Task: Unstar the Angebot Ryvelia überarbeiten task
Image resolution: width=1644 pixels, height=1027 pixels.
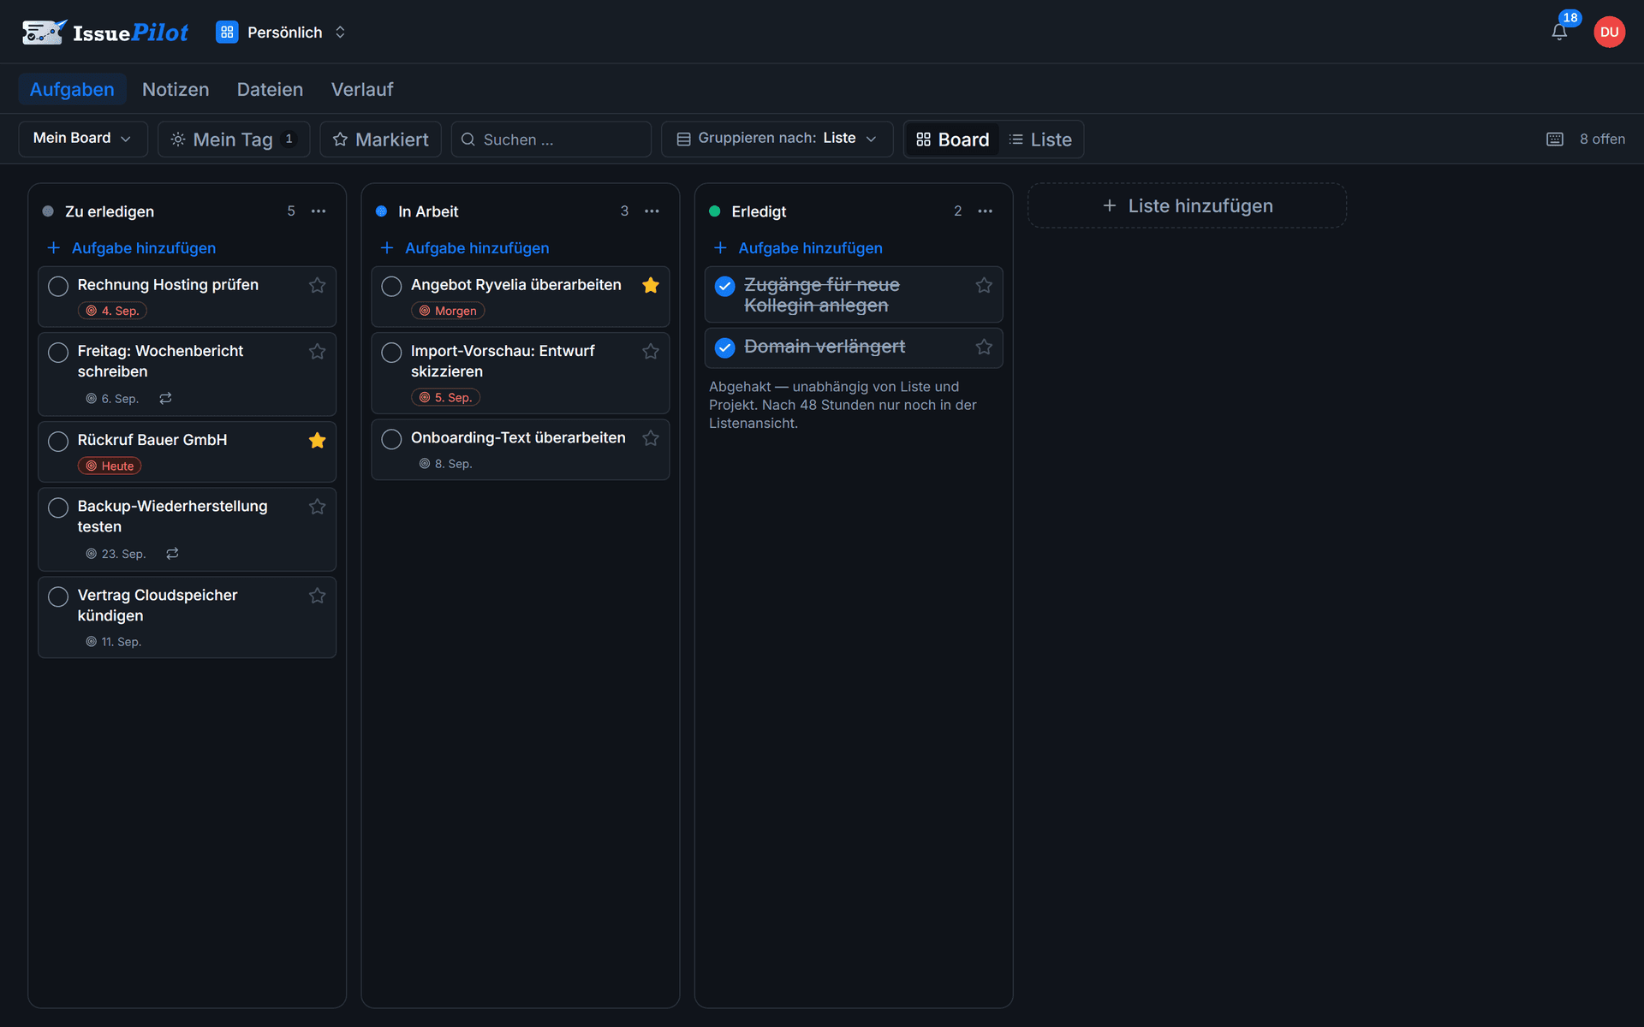Action: pyautogui.click(x=651, y=285)
